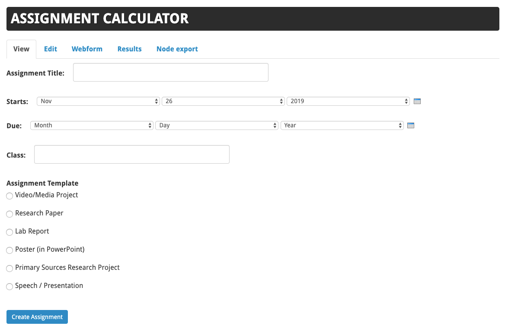The height and width of the screenshot is (332, 505).
Task: Open the due Year dropdown
Action: tap(342, 125)
